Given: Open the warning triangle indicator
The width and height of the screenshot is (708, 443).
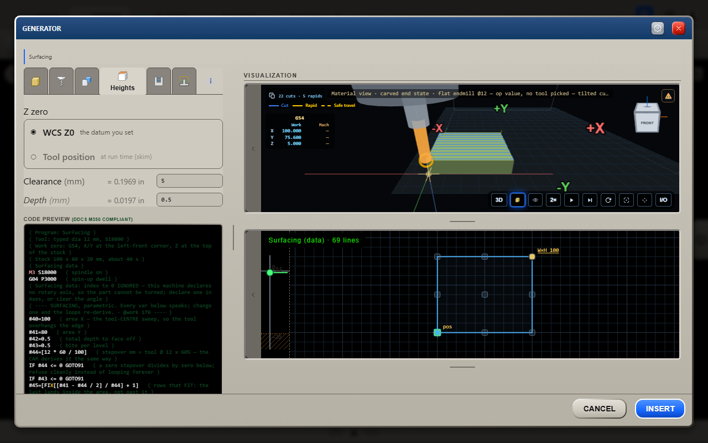Looking at the screenshot, I should [x=668, y=96].
